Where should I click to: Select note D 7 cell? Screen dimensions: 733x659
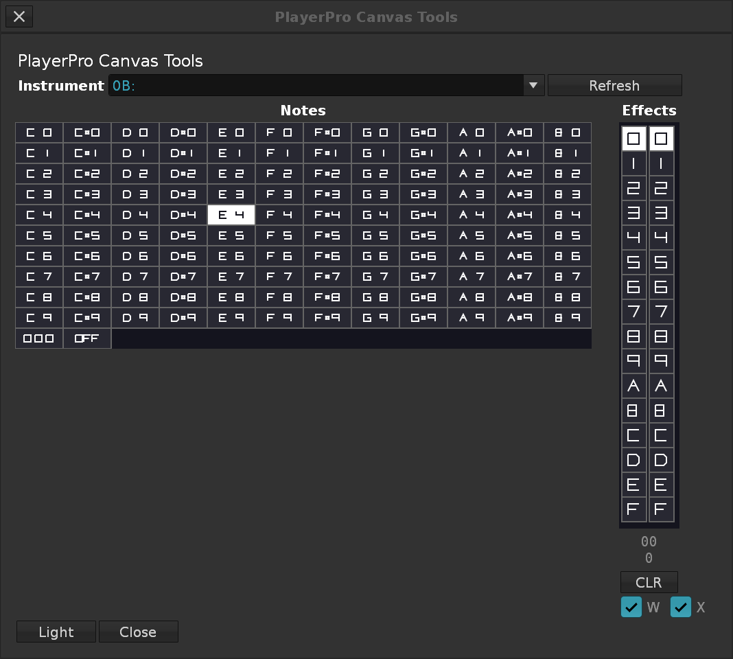[x=135, y=277]
